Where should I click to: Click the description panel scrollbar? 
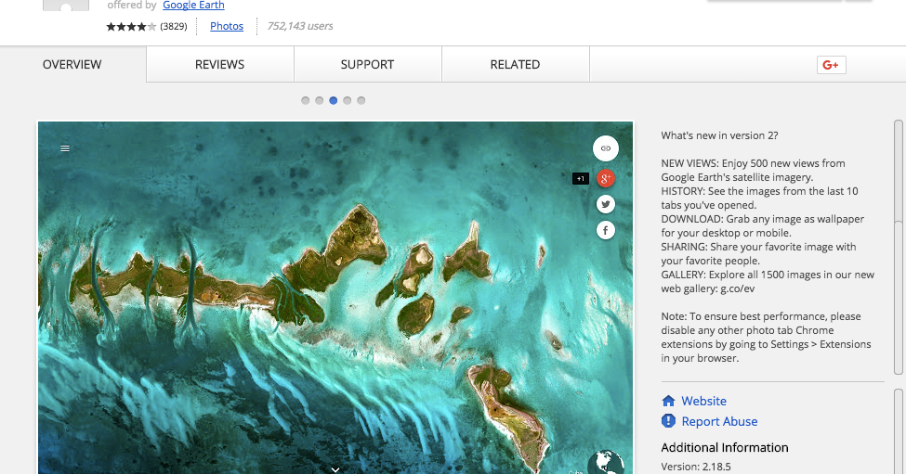(898, 248)
